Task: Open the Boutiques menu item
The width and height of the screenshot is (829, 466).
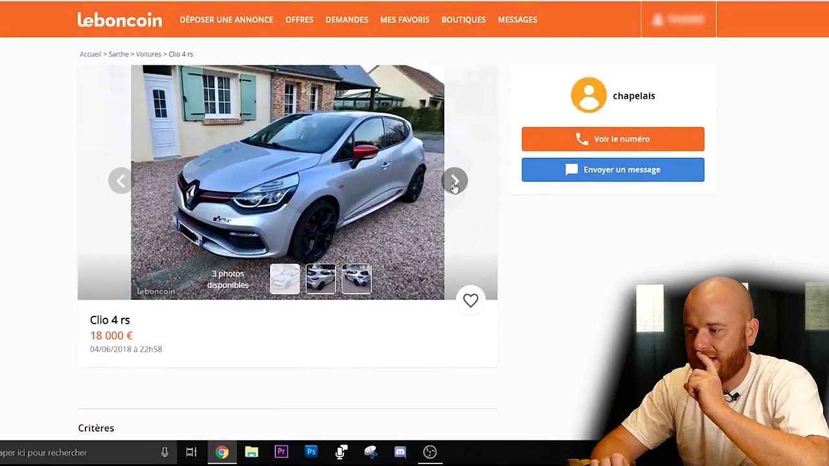Action: [464, 19]
